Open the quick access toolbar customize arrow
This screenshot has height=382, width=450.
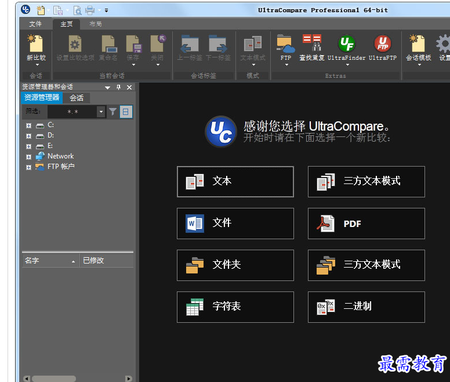(106, 10)
